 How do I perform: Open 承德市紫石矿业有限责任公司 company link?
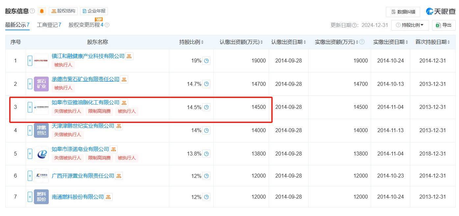(x=85, y=79)
